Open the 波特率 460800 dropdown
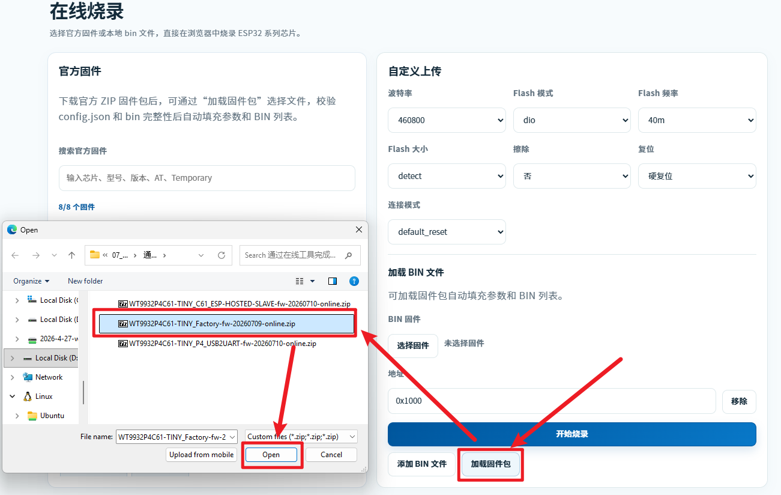 447,120
